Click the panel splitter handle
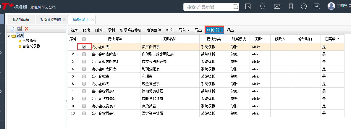Screen dimensions: 351x129 coord(67,103)
